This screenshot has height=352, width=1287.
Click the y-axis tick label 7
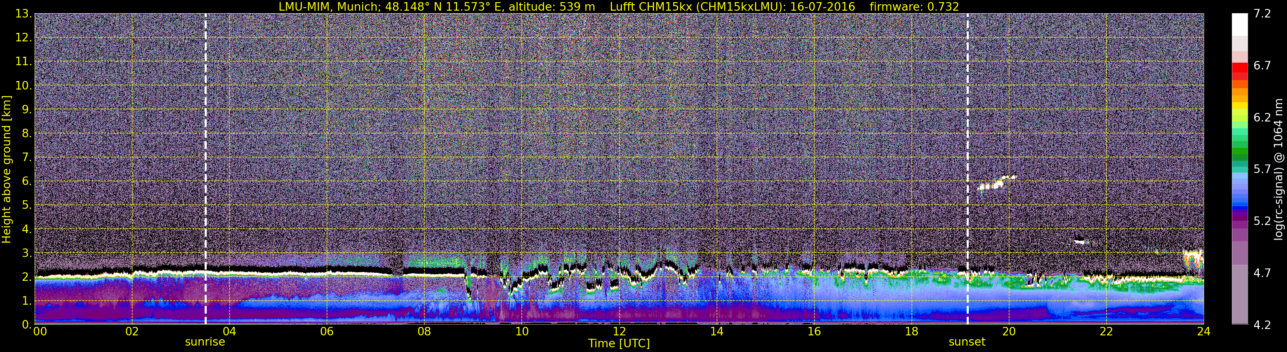click(26, 157)
